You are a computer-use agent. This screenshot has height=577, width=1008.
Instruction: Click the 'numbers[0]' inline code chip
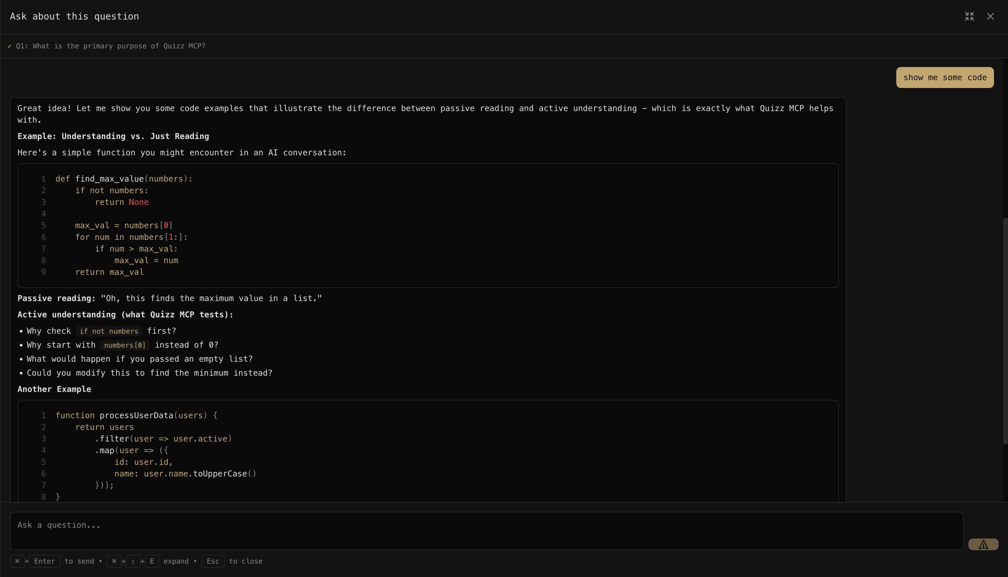click(x=125, y=345)
